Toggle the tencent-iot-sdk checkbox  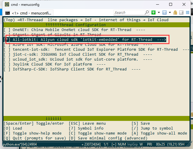[x=7, y=50]
